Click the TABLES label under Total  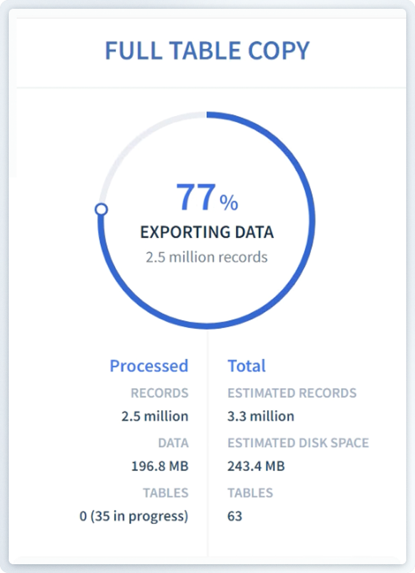[x=250, y=493]
